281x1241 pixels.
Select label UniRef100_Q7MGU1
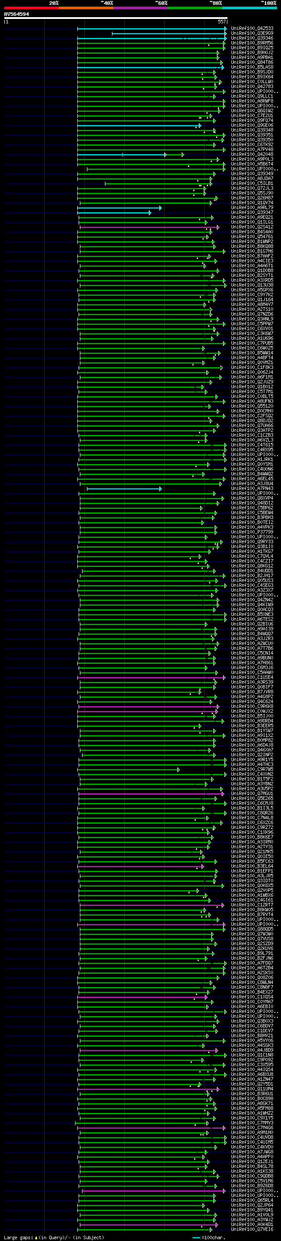(x=252, y=793)
